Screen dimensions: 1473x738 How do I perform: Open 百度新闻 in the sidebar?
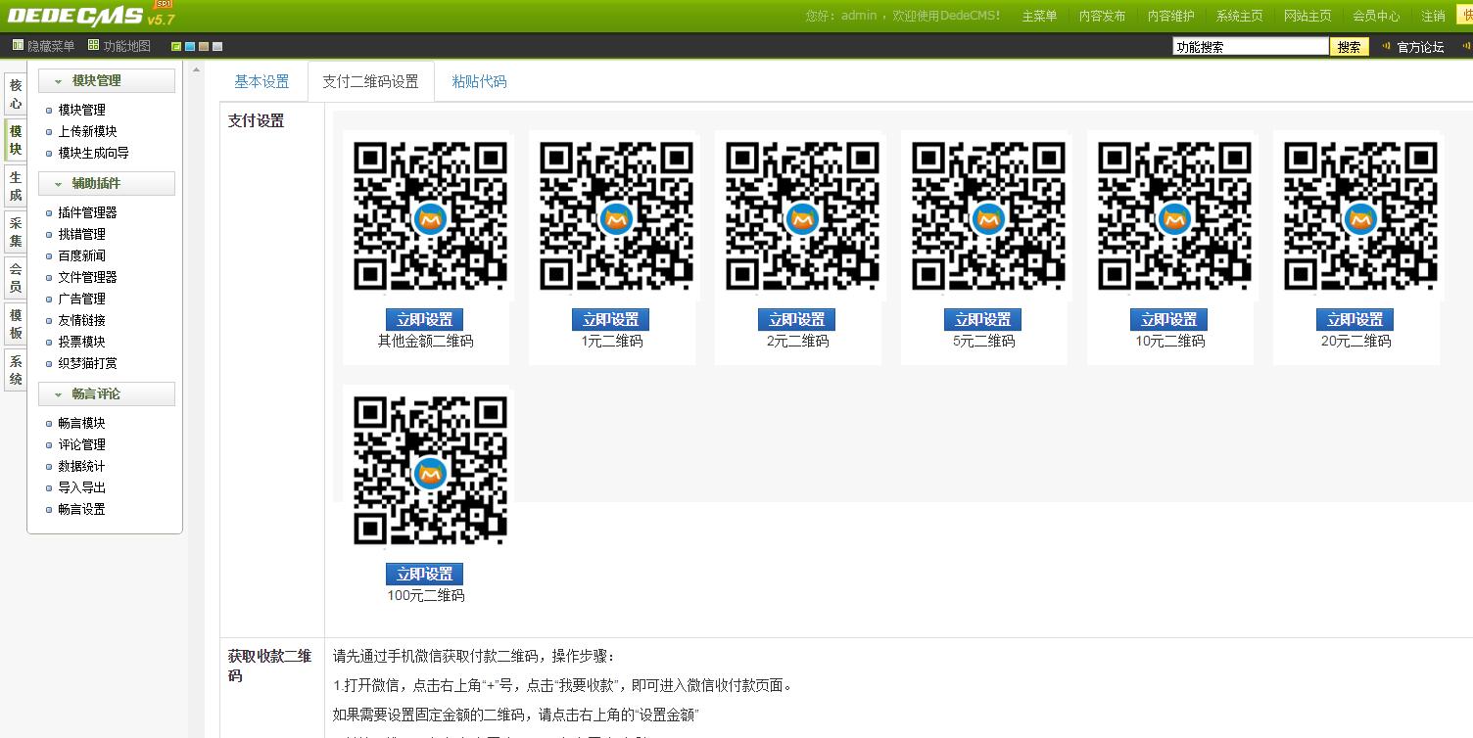[x=81, y=255]
